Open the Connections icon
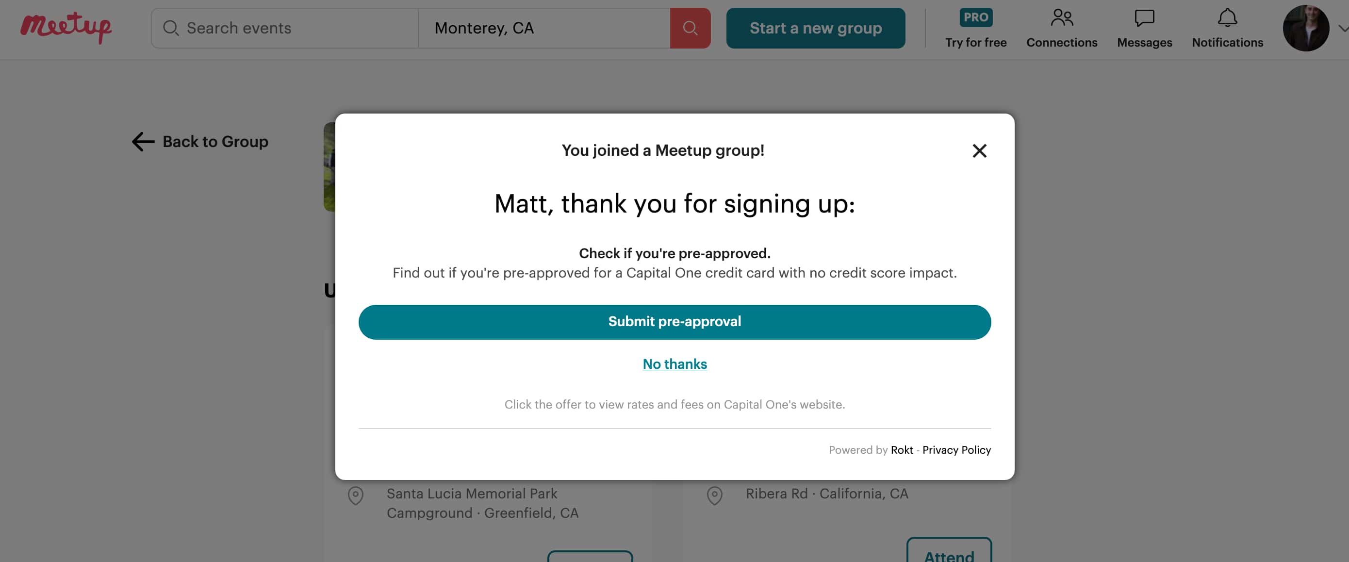 (x=1062, y=18)
